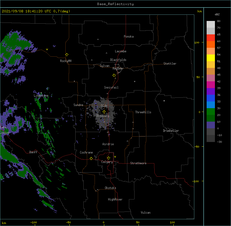
Task: Select the yellow v marker northeast of Calgary
Action: pyautogui.click(x=115, y=157)
